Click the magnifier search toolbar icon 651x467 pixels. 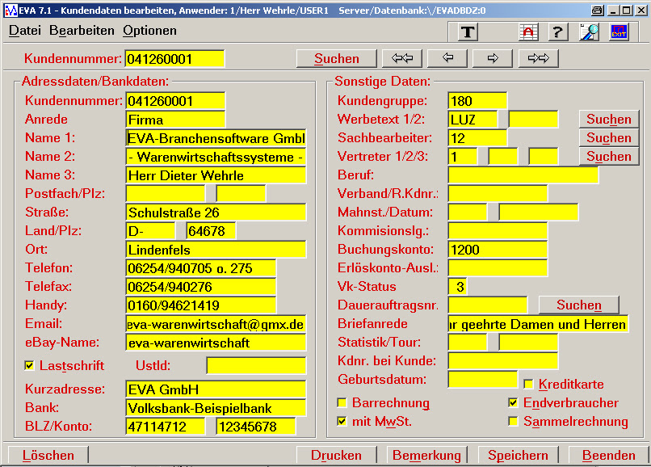click(x=589, y=32)
